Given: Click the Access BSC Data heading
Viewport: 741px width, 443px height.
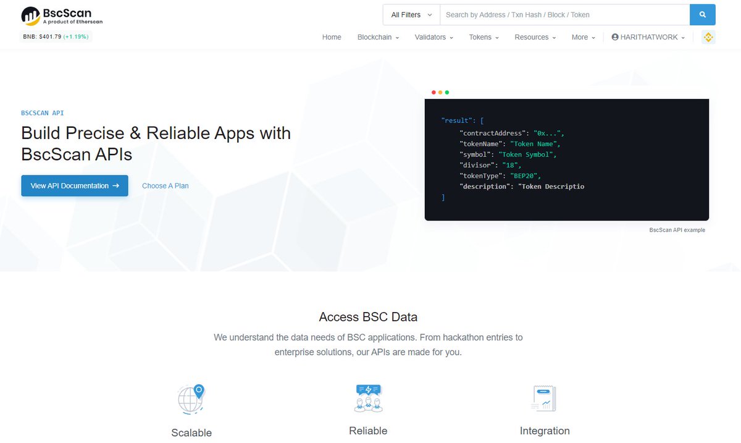Looking at the screenshot, I should (368, 317).
